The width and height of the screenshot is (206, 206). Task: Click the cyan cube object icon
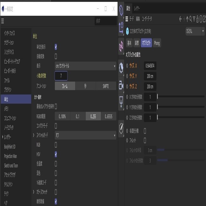click(x=127, y=31)
